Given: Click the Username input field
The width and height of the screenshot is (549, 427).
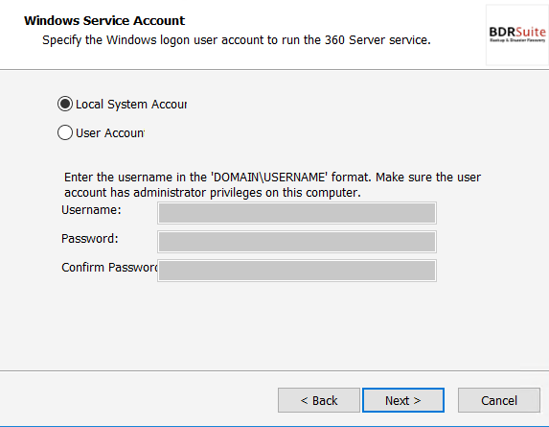Looking at the screenshot, I should click(x=297, y=213).
